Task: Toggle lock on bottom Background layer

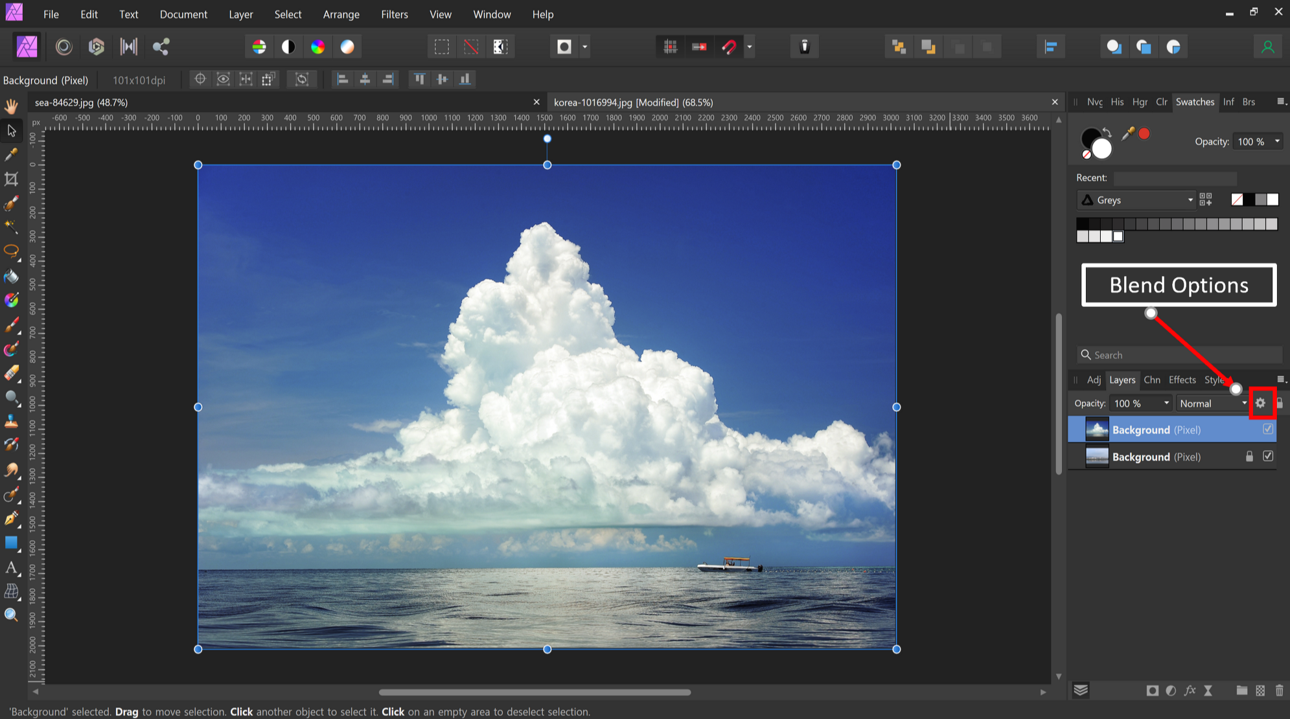Action: 1249,457
